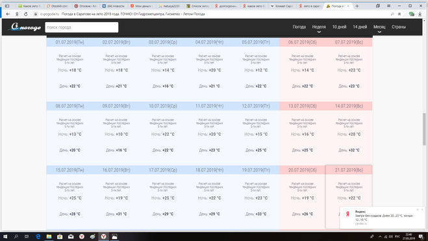The width and height of the screenshot is (428, 241).
Task: Open Yandex home with the Я icon
Action: [17, 14]
